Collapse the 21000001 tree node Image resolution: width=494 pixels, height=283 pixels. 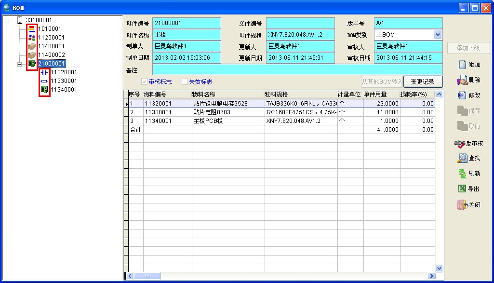(19, 64)
